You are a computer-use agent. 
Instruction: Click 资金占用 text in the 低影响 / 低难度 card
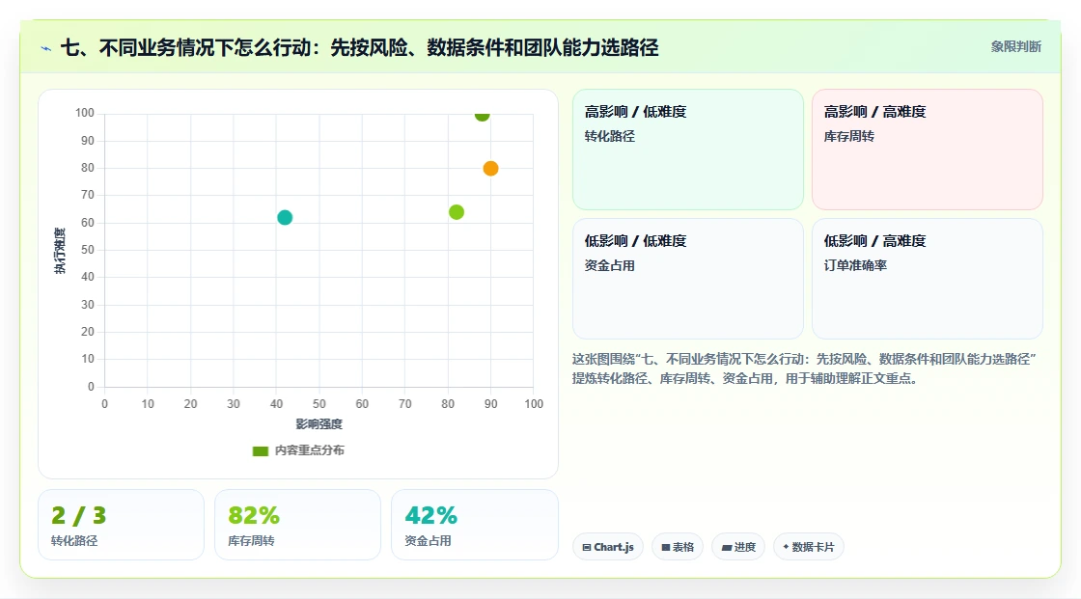[x=609, y=265]
